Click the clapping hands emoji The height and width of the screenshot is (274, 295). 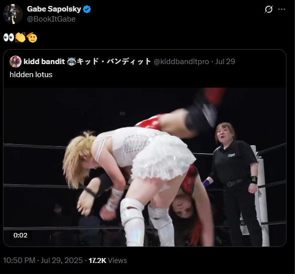(x=21, y=37)
